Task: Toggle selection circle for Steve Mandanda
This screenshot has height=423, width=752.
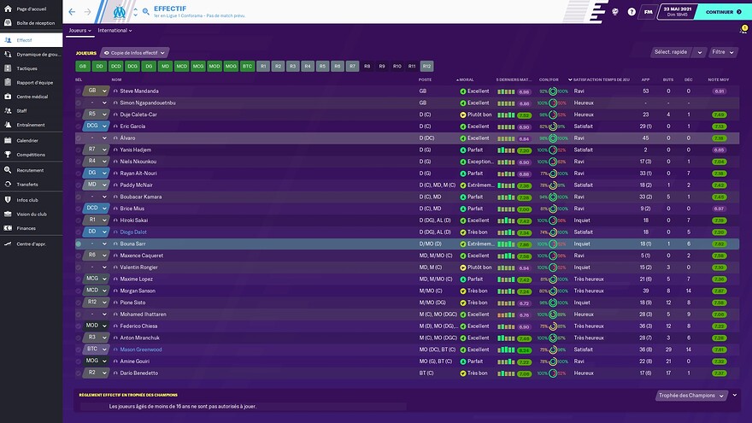Action: [x=79, y=91]
